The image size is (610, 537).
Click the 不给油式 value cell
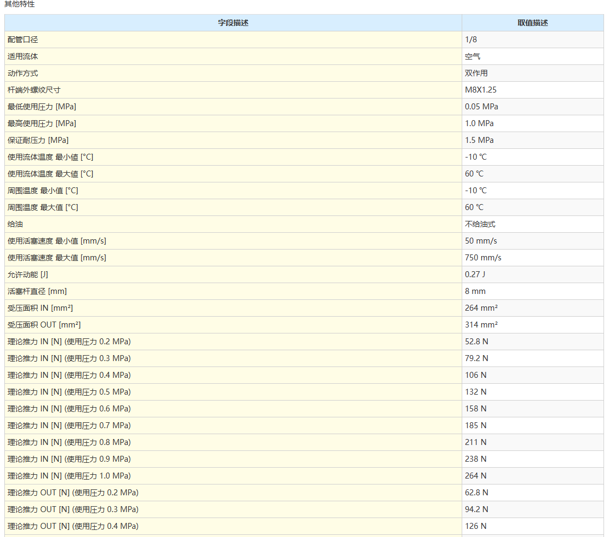pos(480,224)
